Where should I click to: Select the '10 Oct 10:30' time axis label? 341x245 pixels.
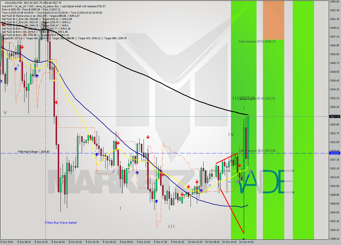(230, 242)
